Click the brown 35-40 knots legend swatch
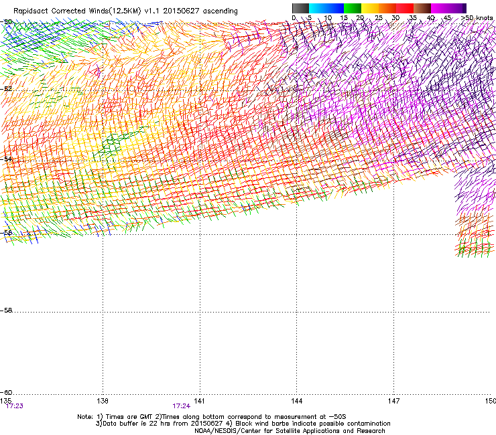 (422, 8)
